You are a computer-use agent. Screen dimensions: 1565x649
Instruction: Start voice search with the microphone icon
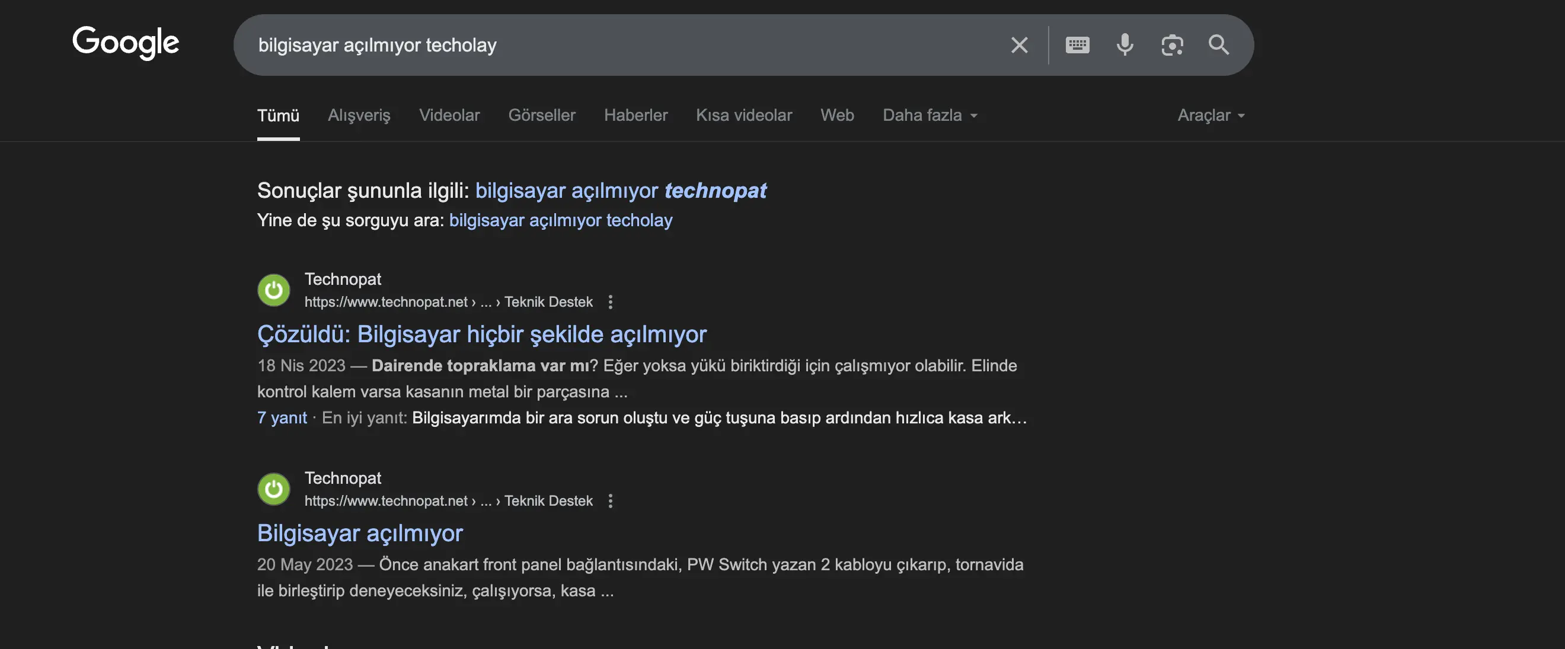(1125, 45)
